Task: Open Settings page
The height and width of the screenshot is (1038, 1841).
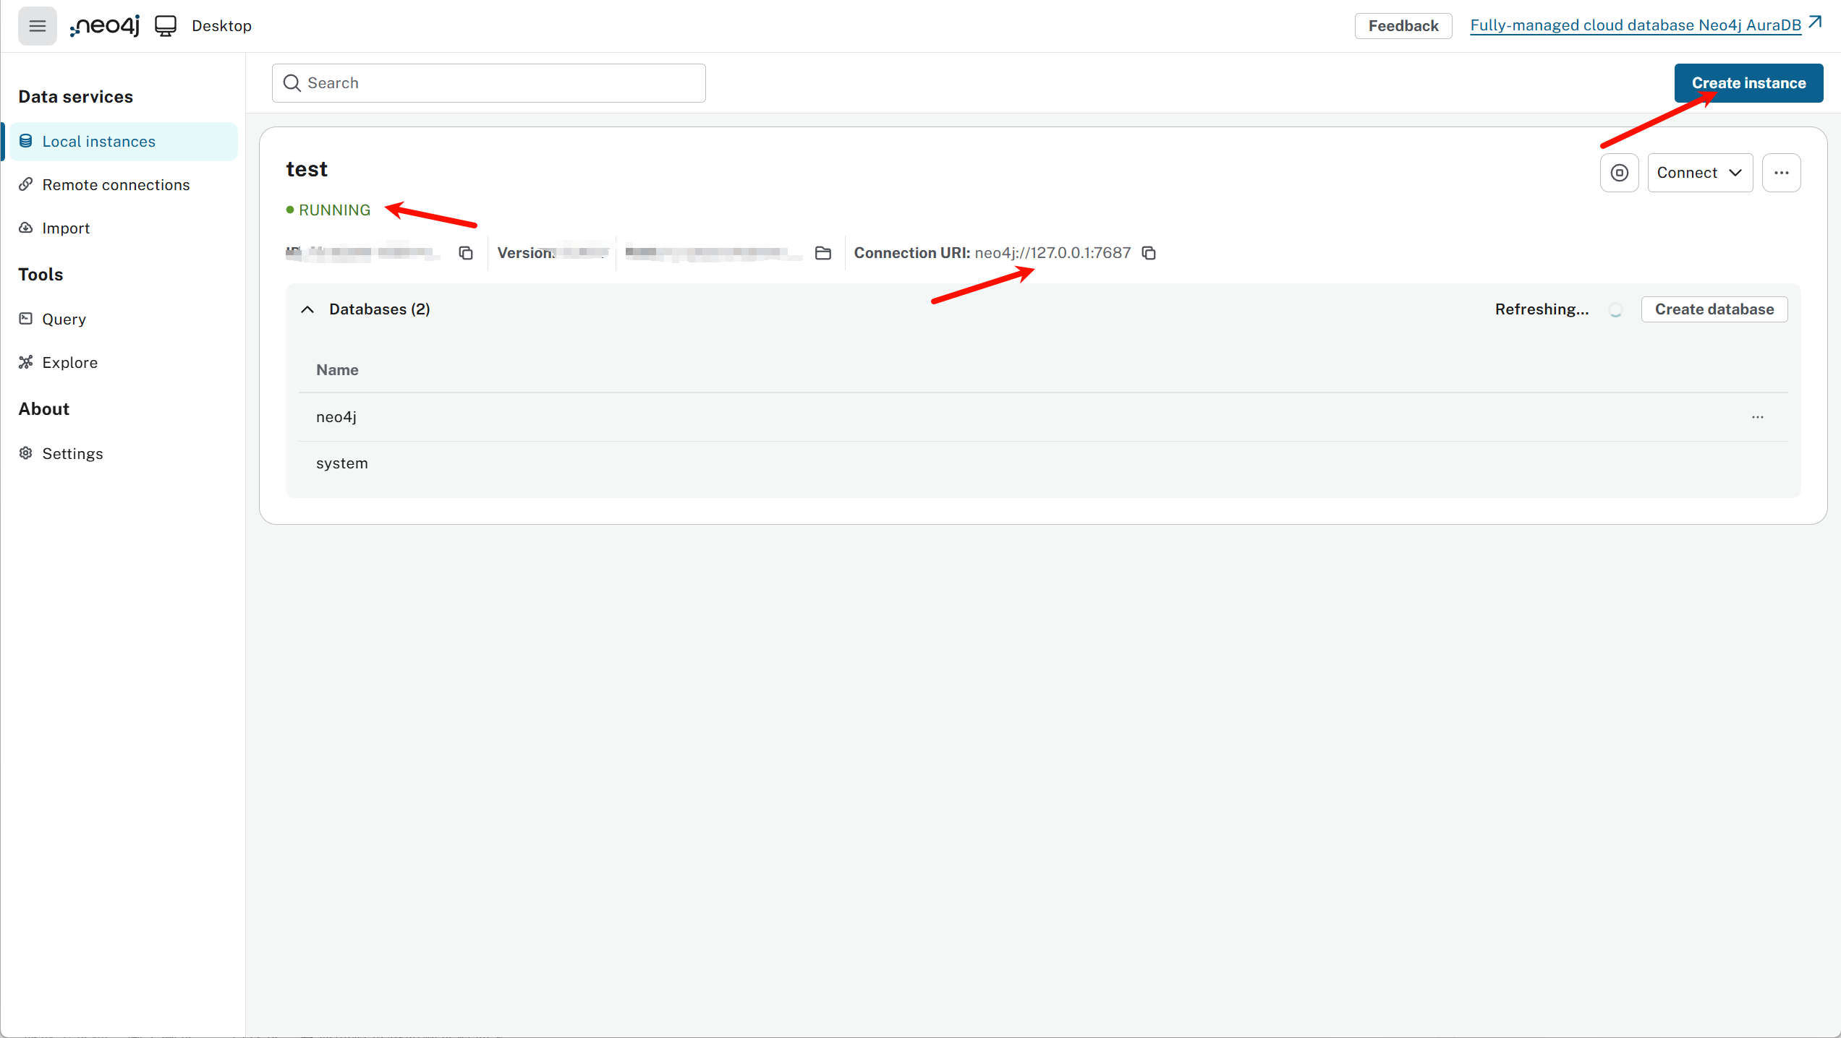Action: pyautogui.click(x=72, y=454)
